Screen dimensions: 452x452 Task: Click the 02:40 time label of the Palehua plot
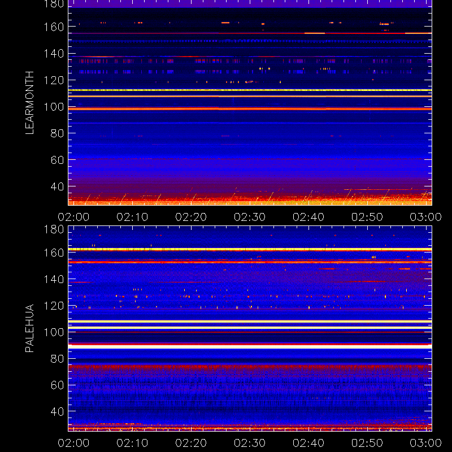308,443
